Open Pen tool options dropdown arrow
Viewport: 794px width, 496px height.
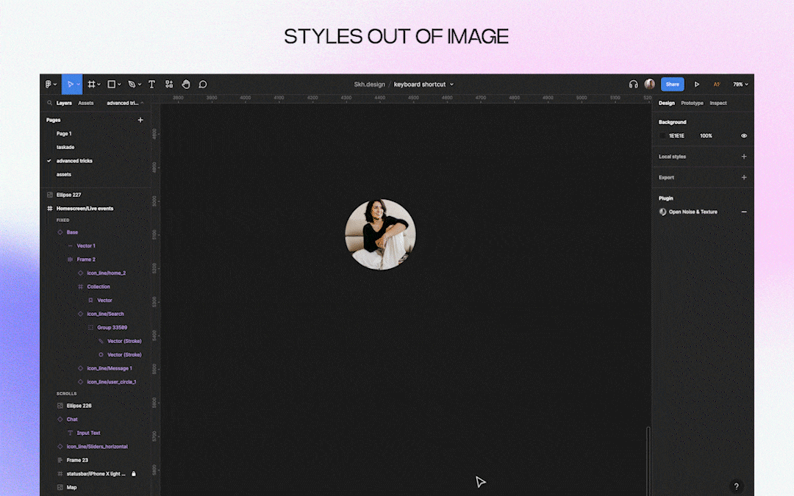pyautogui.click(x=139, y=85)
